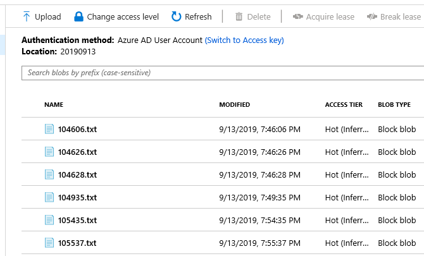The height and width of the screenshot is (256, 424).
Task: Click the Refresh circular arrow icon
Action: [176, 16]
